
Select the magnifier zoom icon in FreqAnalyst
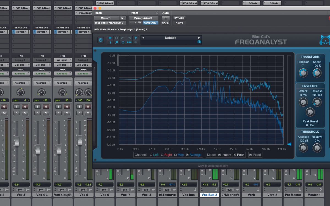(117, 42)
